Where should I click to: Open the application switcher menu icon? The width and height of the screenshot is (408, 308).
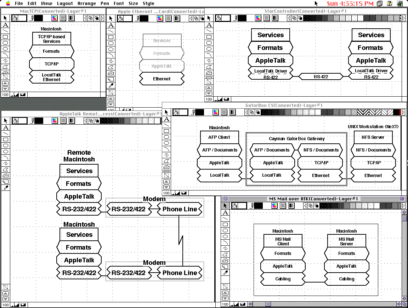[x=399, y=4]
